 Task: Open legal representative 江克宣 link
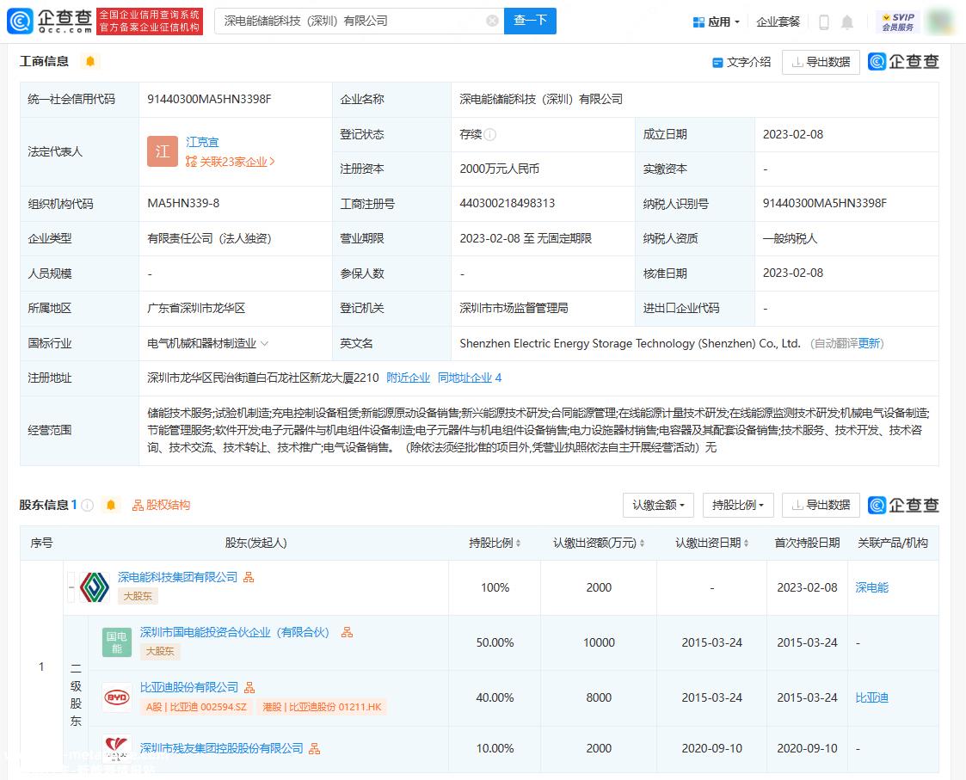pos(202,142)
